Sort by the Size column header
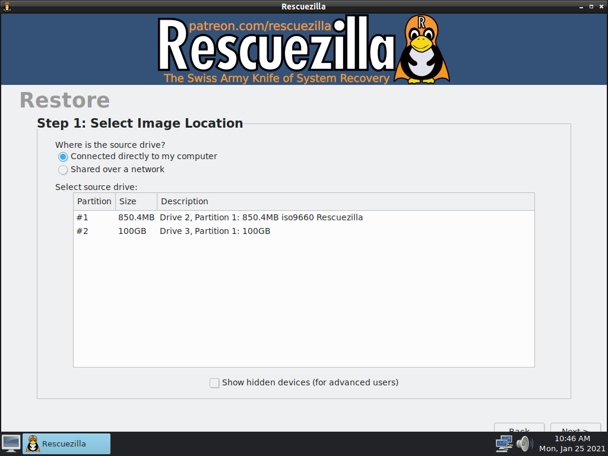Image resolution: width=608 pixels, height=456 pixels. 136,202
